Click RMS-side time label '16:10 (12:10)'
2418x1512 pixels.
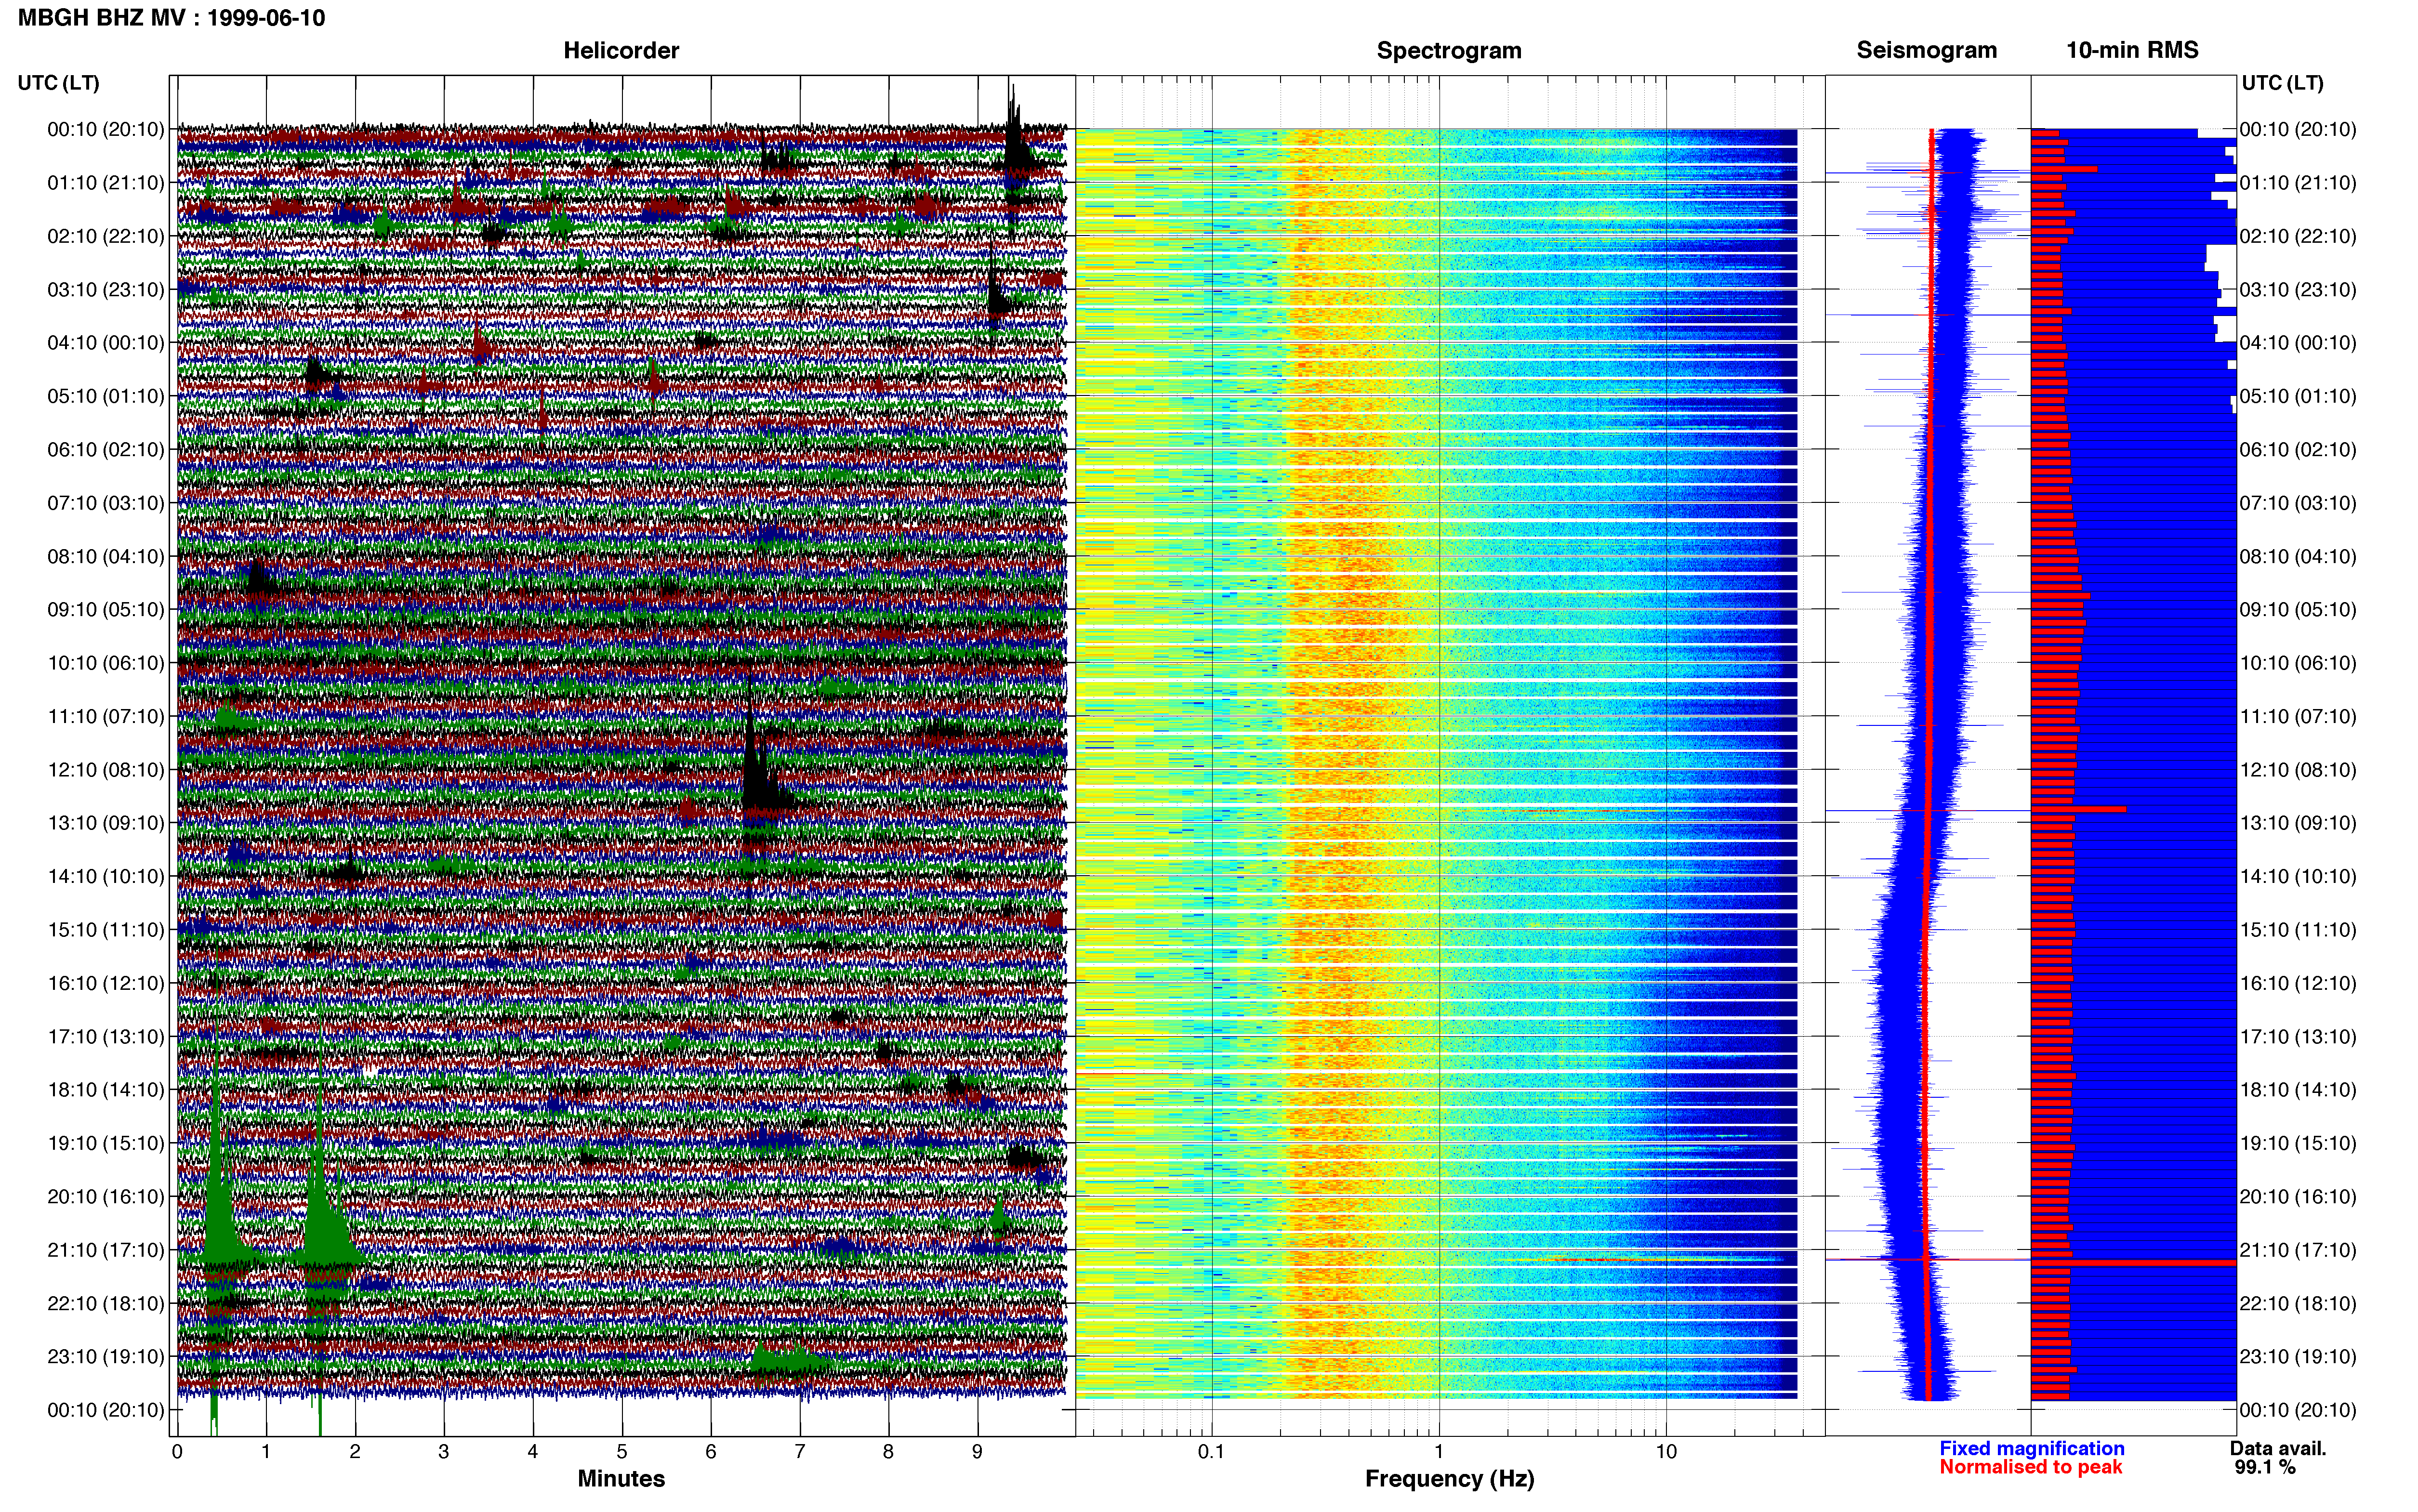pyautogui.click(x=2298, y=984)
